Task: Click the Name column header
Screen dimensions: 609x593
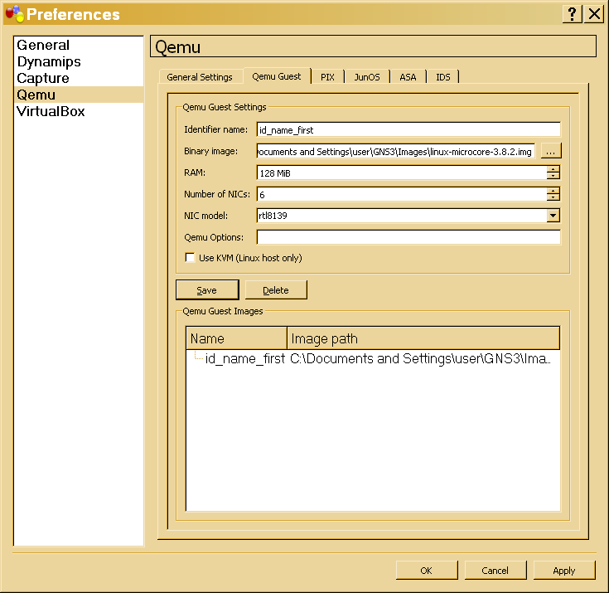Action: tap(236, 338)
